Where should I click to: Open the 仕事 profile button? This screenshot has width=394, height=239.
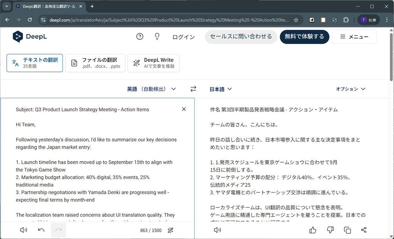368,20
